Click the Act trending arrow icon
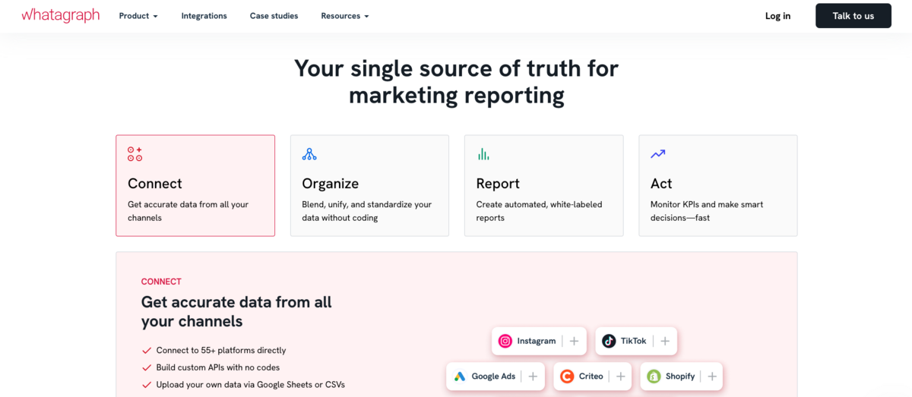Viewport: 912px width, 397px height. (x=658, y=154)
